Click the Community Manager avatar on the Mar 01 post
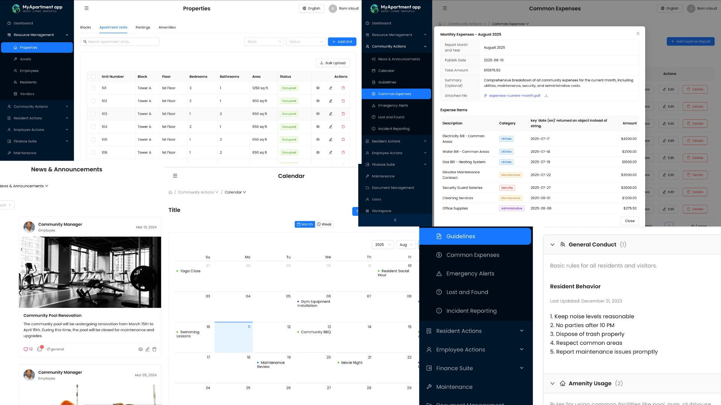Screen dimensions: 721x405 point(29,227)
